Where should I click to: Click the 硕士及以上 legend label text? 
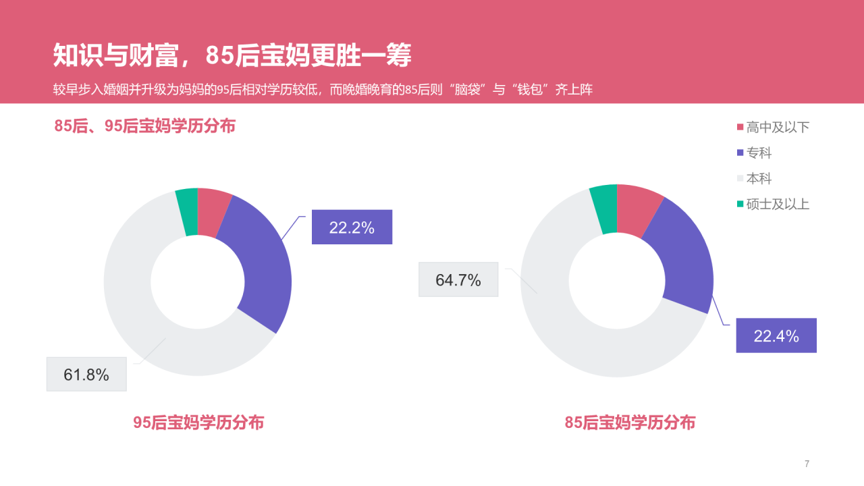coord(778,204)
